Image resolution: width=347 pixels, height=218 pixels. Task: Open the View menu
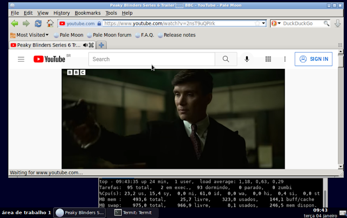tap(43, 13)
